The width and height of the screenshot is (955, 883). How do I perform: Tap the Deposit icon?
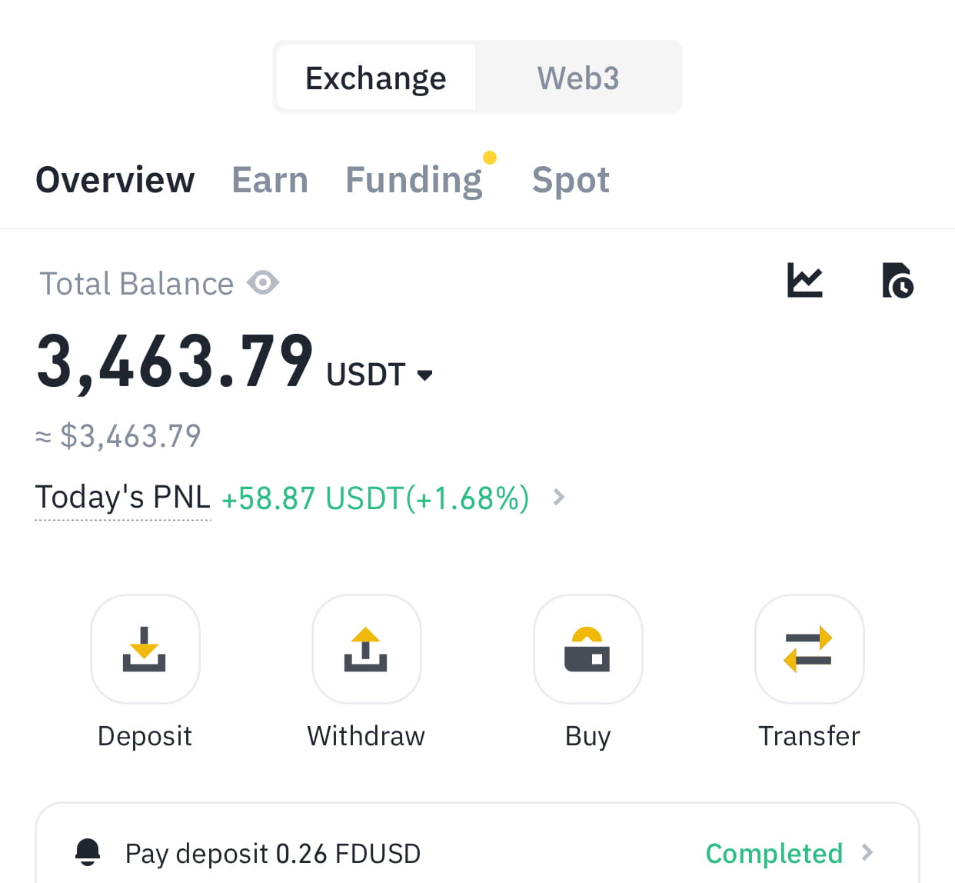point(145,648)
